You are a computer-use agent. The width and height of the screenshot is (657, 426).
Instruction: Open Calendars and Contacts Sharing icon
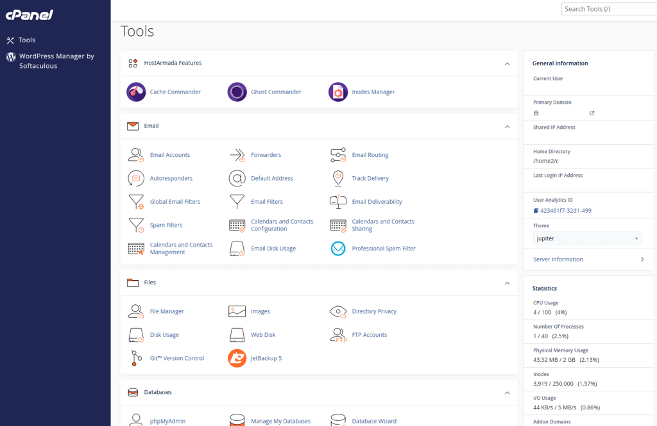(338, 225)
